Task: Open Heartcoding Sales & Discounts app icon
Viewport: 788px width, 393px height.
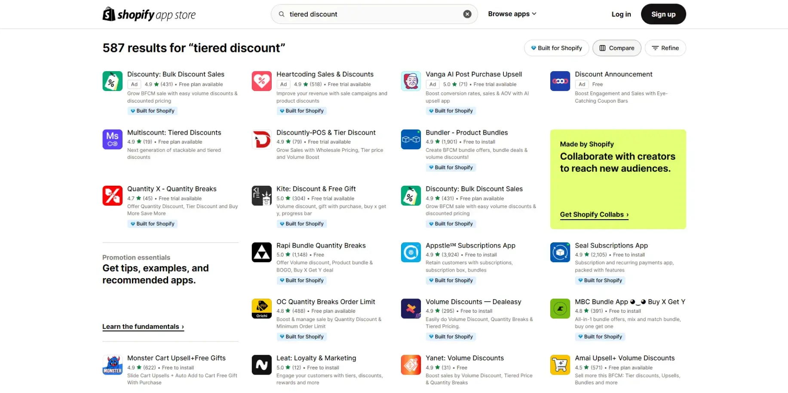Action: (x=261, y=81)
